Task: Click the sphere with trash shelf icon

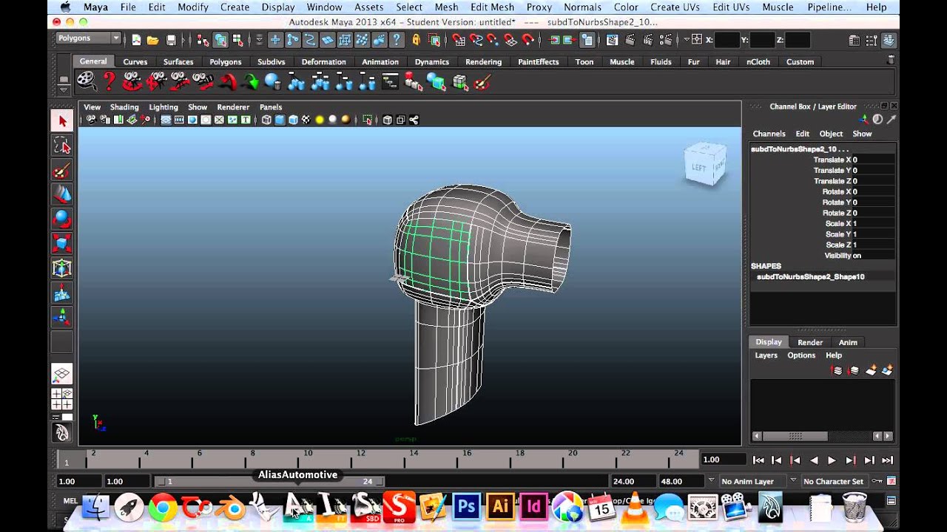Action: (273, 81)
